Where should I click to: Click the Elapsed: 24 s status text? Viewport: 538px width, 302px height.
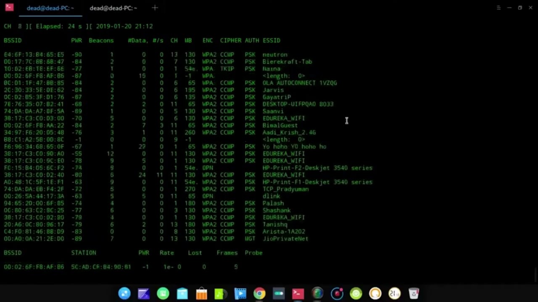[x=59, y=26]
